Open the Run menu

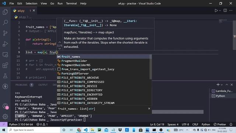60,3
